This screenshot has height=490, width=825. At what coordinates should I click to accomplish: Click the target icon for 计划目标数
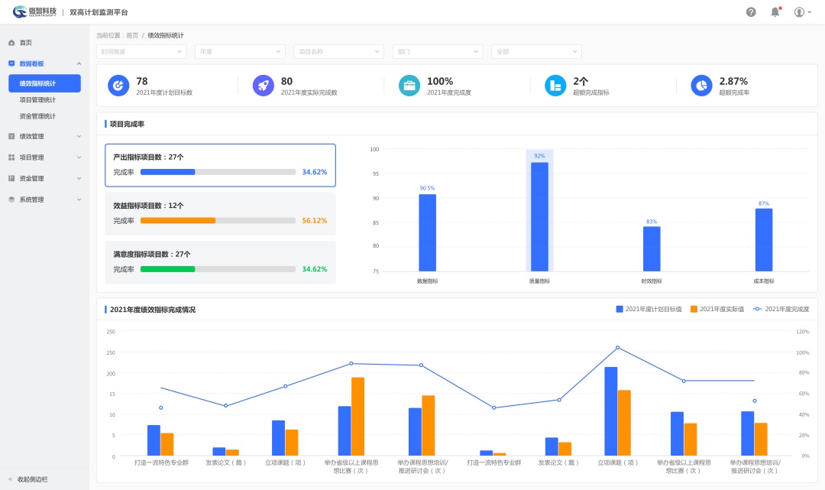pyautogui.click(x=118, y=86)
